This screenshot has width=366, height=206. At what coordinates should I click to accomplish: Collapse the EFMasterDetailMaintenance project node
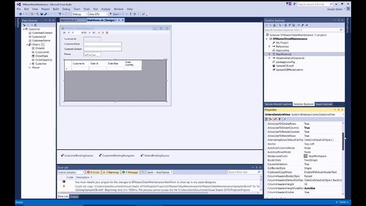(x=267, y=39)
